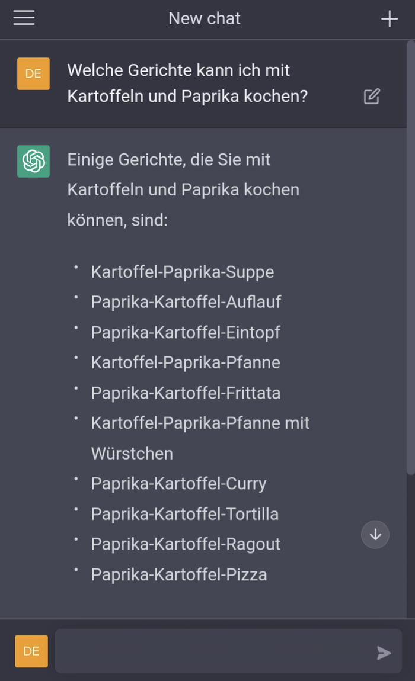Click the orange DE user avatar near the question
This screenshot has width=415, height=681.
point(33,73)
